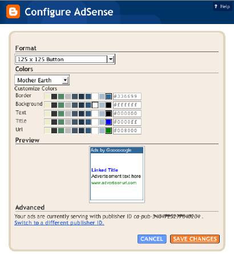
Task: Follow Switch to a different publisher ID link
Action: [59, 223]
